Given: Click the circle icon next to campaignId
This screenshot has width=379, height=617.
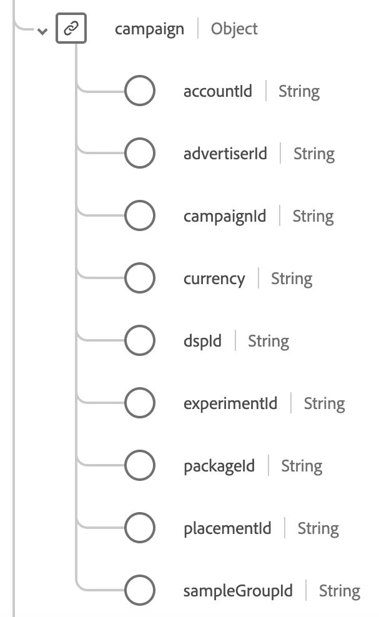Looking at the screenshot, I should [139, 216].
